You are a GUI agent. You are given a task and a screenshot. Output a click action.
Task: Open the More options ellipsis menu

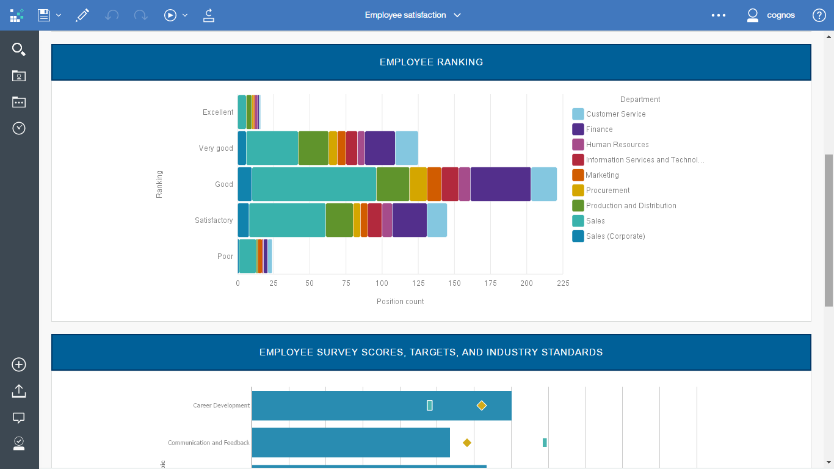pyautogui.click(x=719, y=15)
